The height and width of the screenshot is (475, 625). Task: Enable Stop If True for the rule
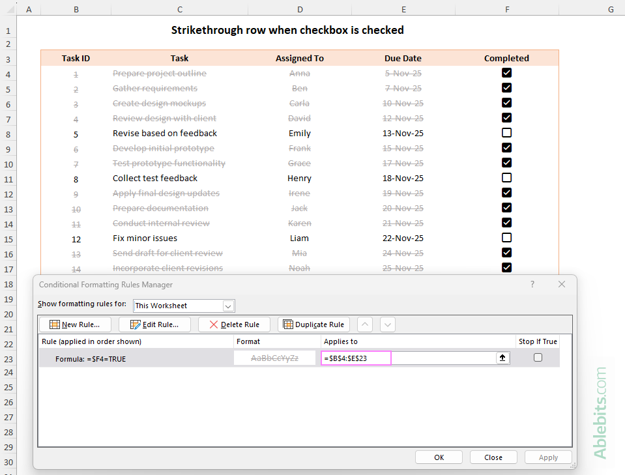click(538, 357)
